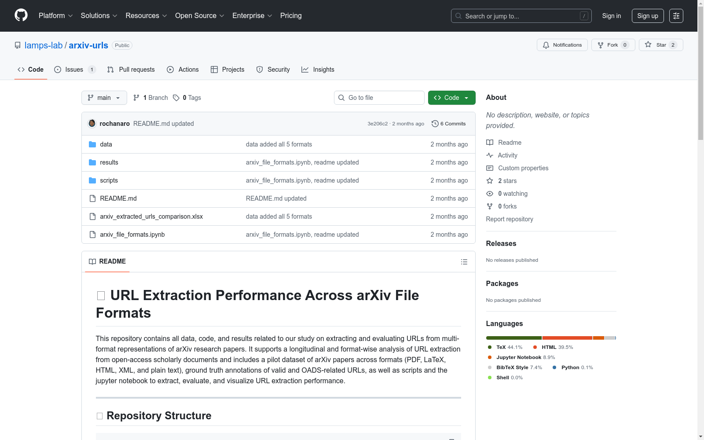Expand the Resources menu
The image size is (704, 440).
click(x=146, y=16)
